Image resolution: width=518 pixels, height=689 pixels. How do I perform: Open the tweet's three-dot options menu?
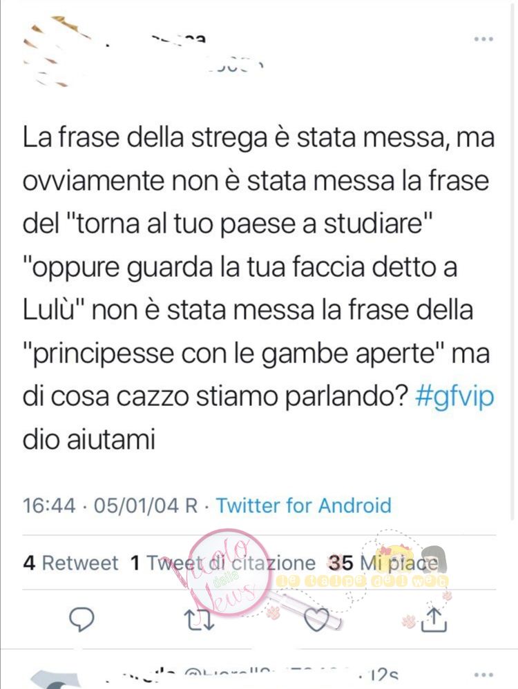pos(483,39)
